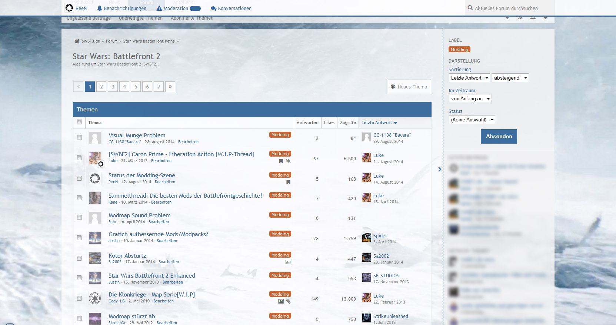This screenshot has height=325, width=616.
Task: Click the home icon in breadcrumb
Action: click(x=77, y=41)
